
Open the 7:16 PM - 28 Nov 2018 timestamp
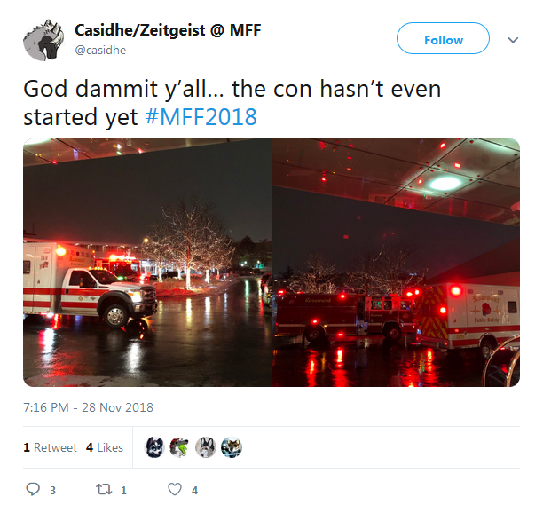click(88, 407)
